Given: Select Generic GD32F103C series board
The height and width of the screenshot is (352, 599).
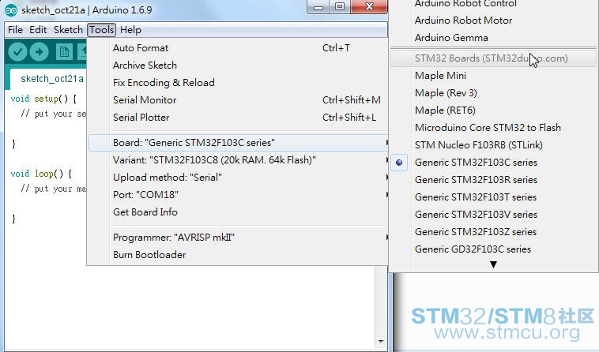Looking at the screenshot, I should click(x=494, y=249).
